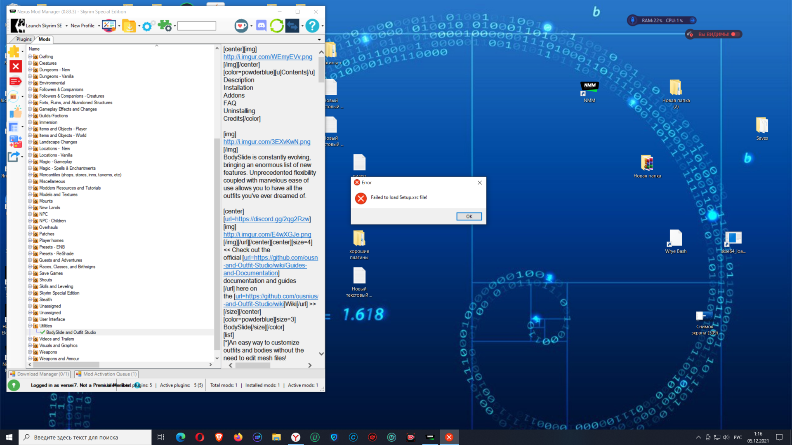Click the blue question mark help icon
Viewport: 792px width, 445px height.
312,26
